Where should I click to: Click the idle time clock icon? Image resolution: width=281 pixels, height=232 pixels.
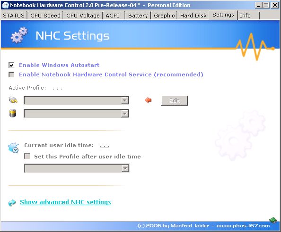[x=13, y=148]
